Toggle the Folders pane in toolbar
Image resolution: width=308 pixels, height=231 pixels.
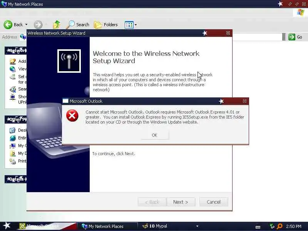(x=106, y=25)
